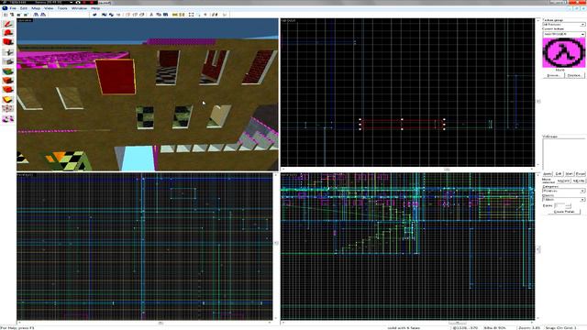587x330 pixels.
Task: Click the VisGroups Edit button
Action: tap(559, 174)
